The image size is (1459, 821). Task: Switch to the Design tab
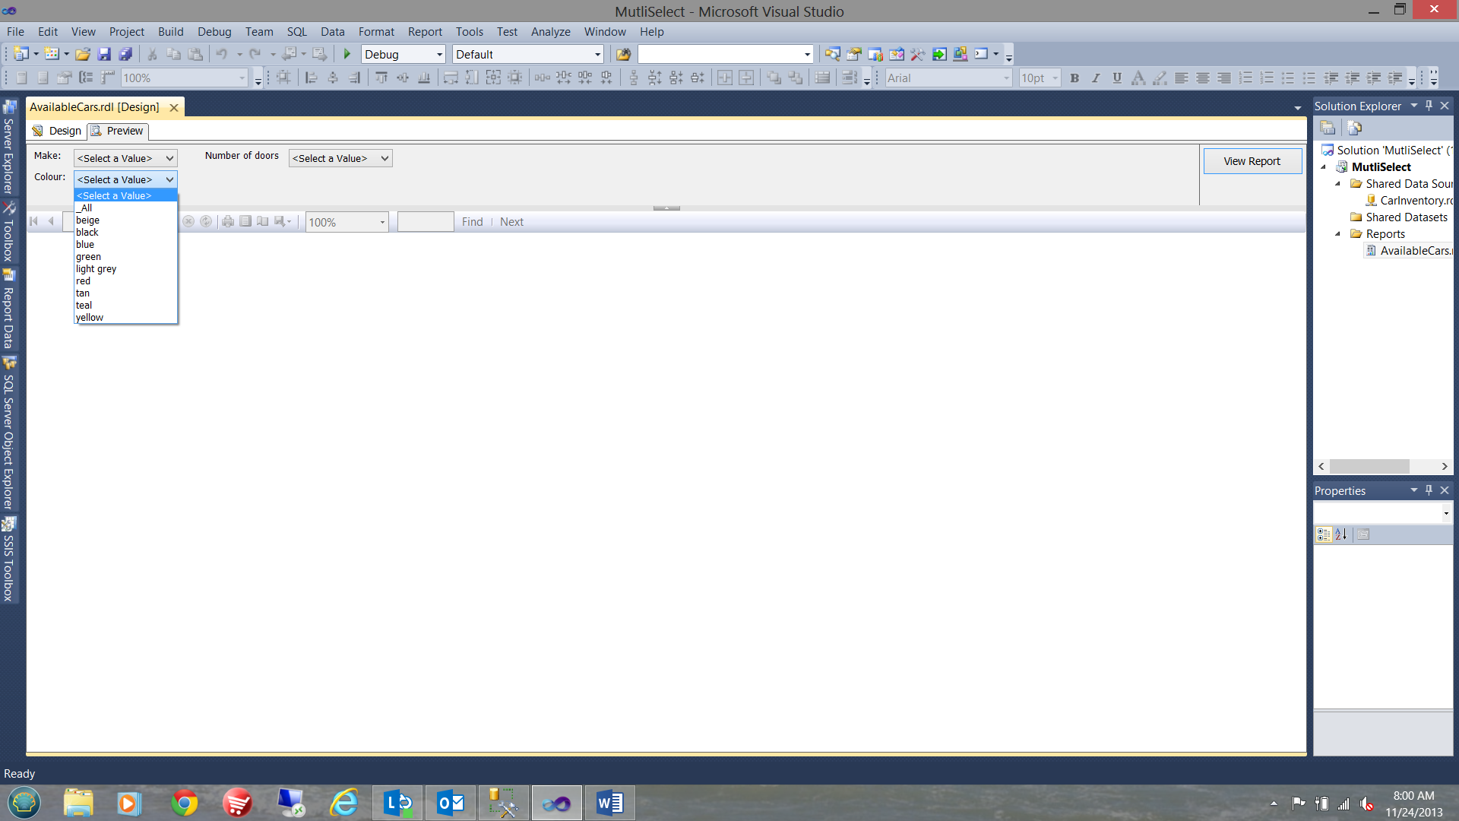click(x=57, y=131)
